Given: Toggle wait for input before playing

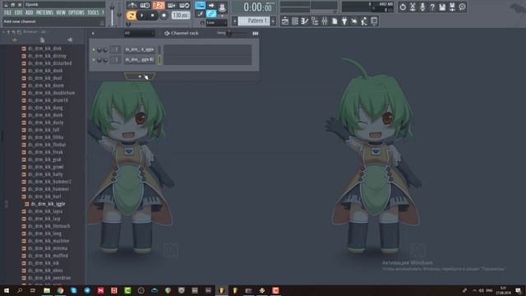Looking at the screenshot, I should click(x=145, y=6).
